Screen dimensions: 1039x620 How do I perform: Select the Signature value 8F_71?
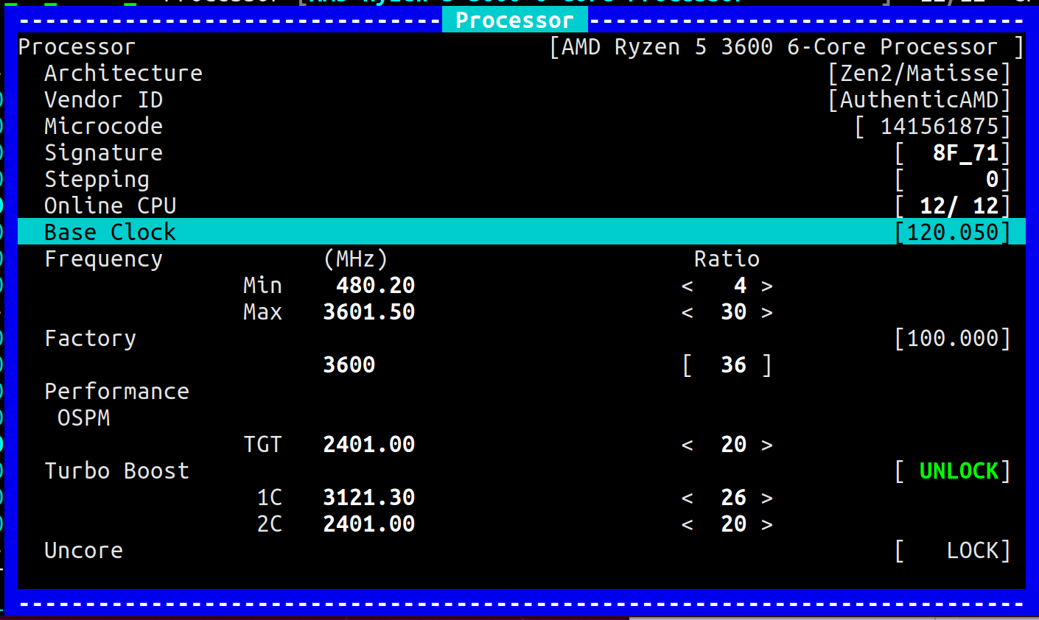click(966, 152)
